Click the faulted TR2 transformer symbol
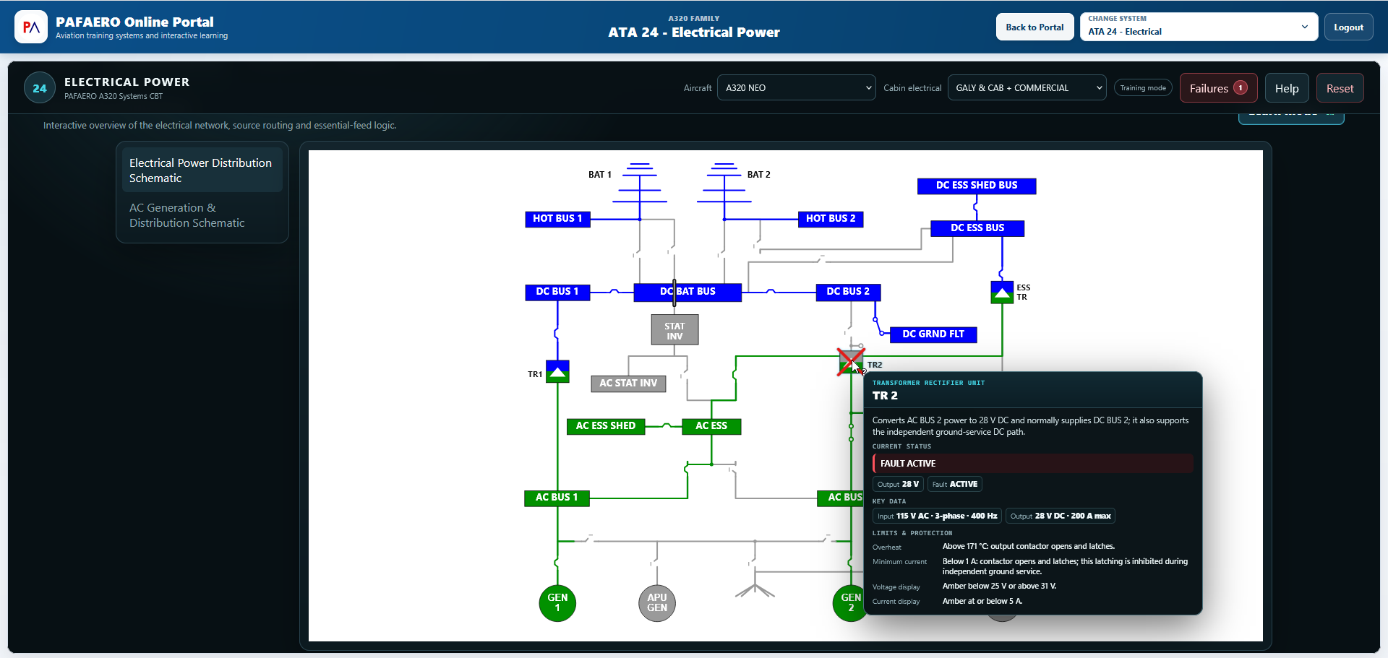The width and height of the screenshot is (1388, 658). [851, 362]
